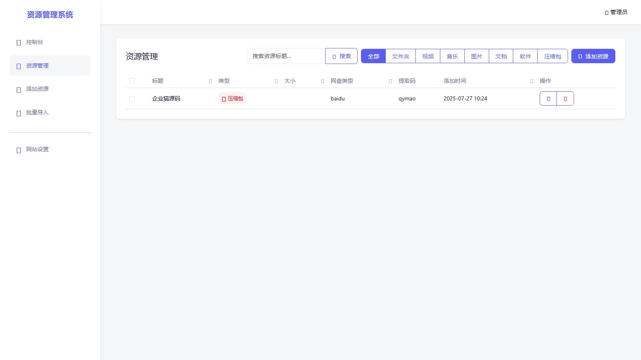Click the 资源管理系统 logo title
The height and width of the screenshot is (360, 641).
point(50,15)
